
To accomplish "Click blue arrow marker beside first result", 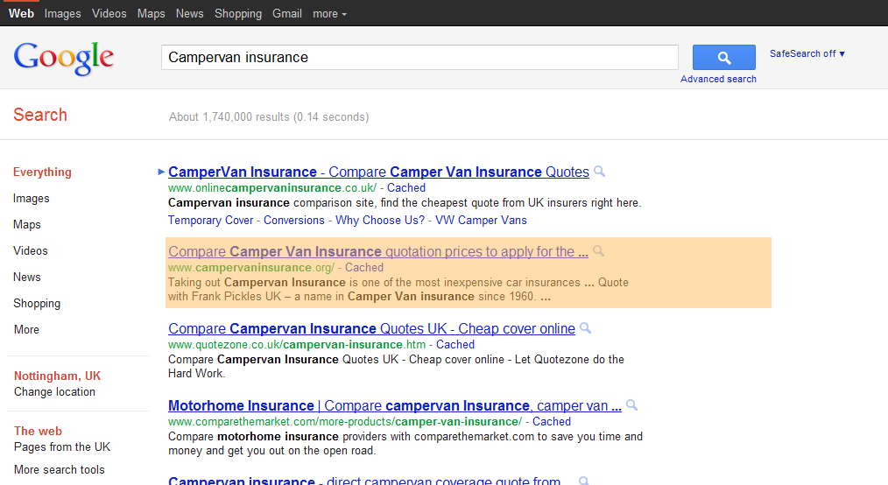I will (161, 172).
